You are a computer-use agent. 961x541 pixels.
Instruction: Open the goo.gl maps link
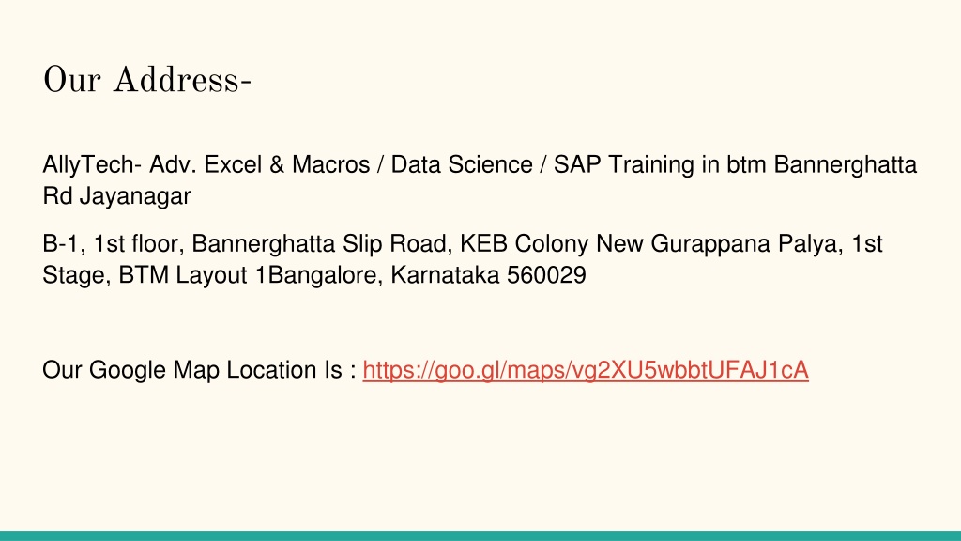pyautogui.click(x=586, y=370)
